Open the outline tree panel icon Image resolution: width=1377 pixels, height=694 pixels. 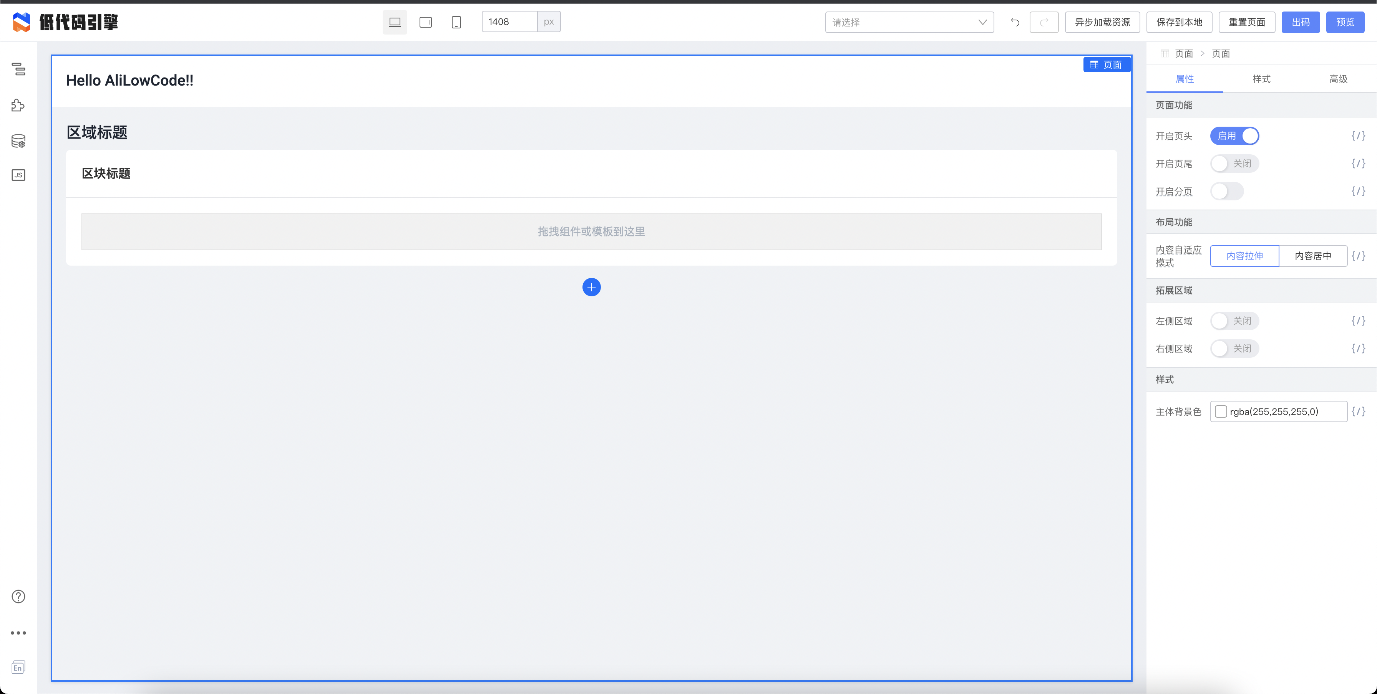tap(19, 69)
